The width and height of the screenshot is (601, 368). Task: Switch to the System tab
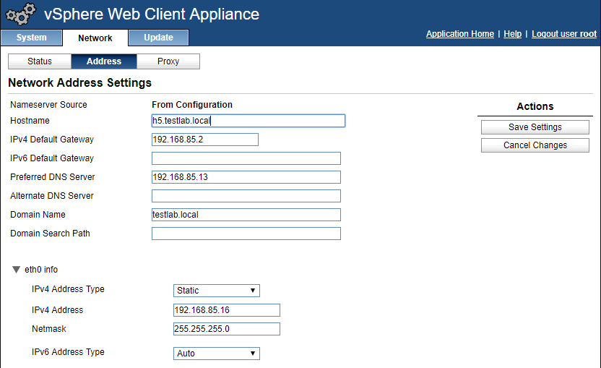coord(31,38)
